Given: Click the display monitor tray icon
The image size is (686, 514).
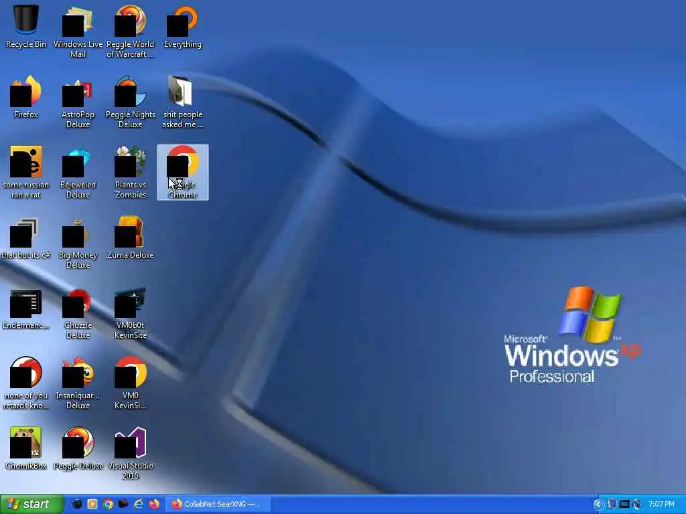Looking at the screenshot, I should coord(624,504).
